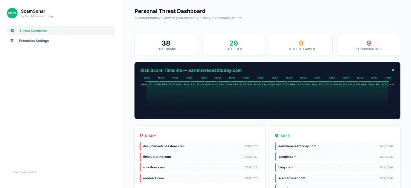411x188 pixels.
Task: Select the Total Scans stat card
Action: tap(166, 45)
